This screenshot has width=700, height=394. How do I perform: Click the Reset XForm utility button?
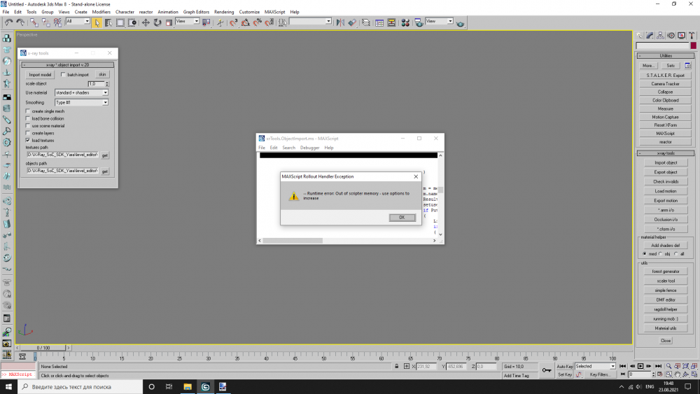pos(665,125)
